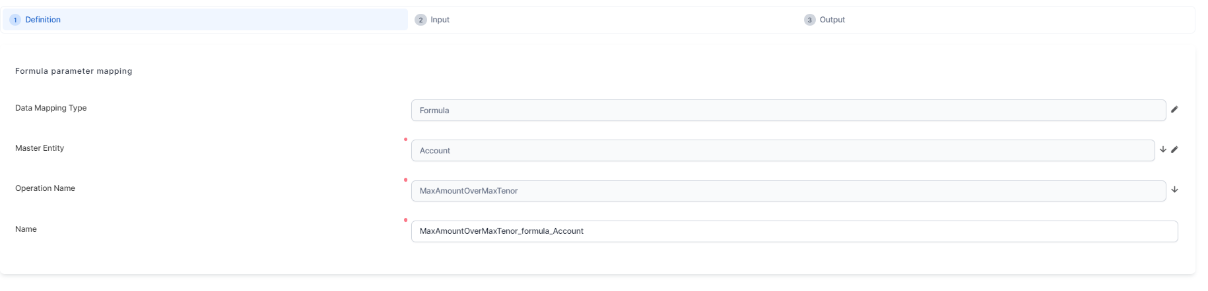Click the Name field label

pos(26,229)
